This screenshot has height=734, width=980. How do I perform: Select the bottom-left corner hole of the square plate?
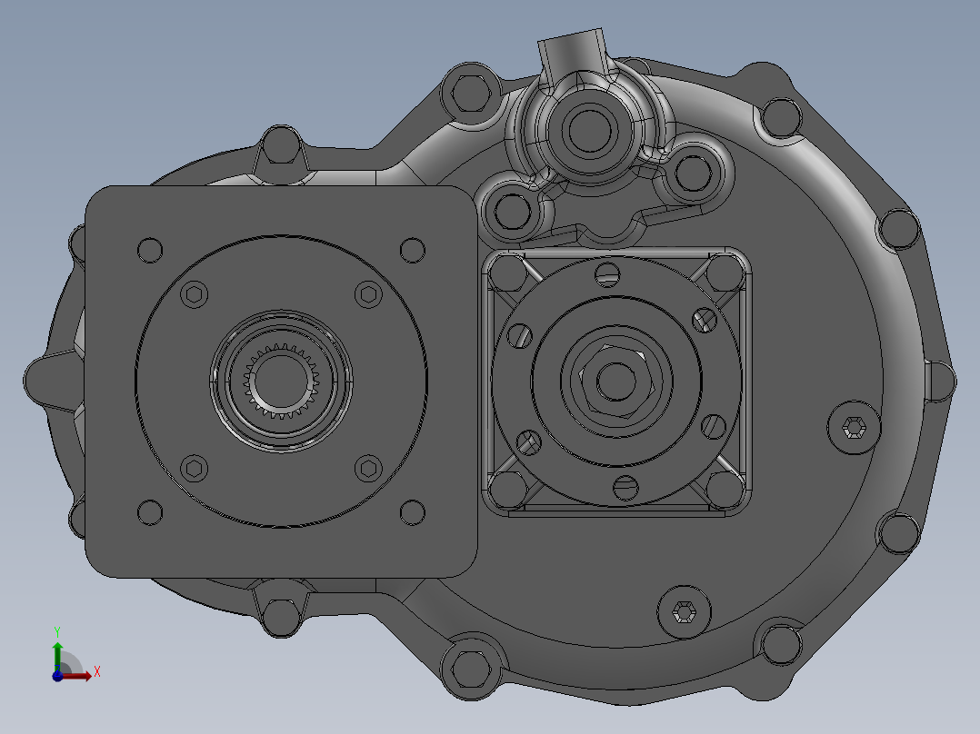coord(150,512)
